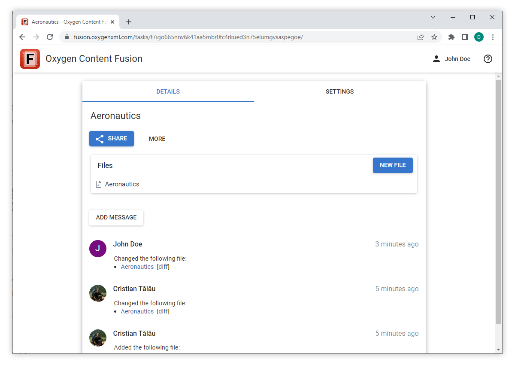The height and width of the screenshot is (365, 515).
Task: Click the Add Message button
Action: (x=116, y=217)
